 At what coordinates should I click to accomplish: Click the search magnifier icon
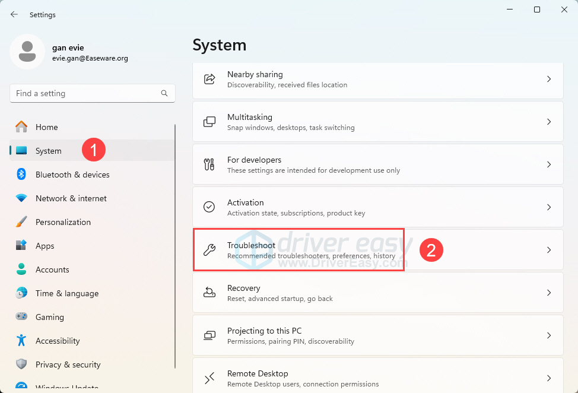coord(164,93)
